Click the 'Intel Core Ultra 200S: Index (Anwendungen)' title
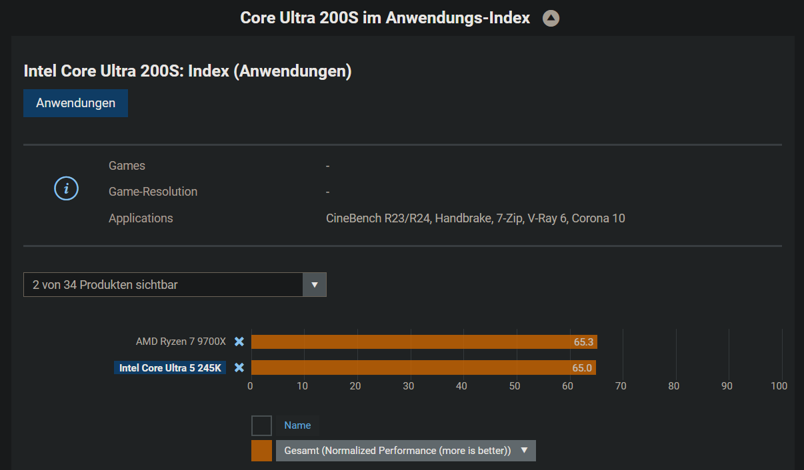Viewport: 804px width, 470px height. pos(187,71)
